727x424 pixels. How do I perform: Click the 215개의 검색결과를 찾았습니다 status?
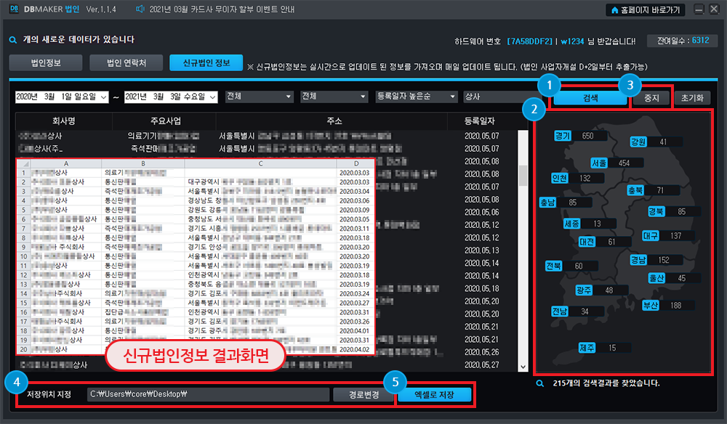point(606,383)
